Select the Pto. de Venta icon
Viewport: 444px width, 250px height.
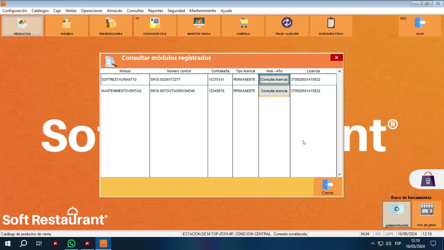(427, 215)
